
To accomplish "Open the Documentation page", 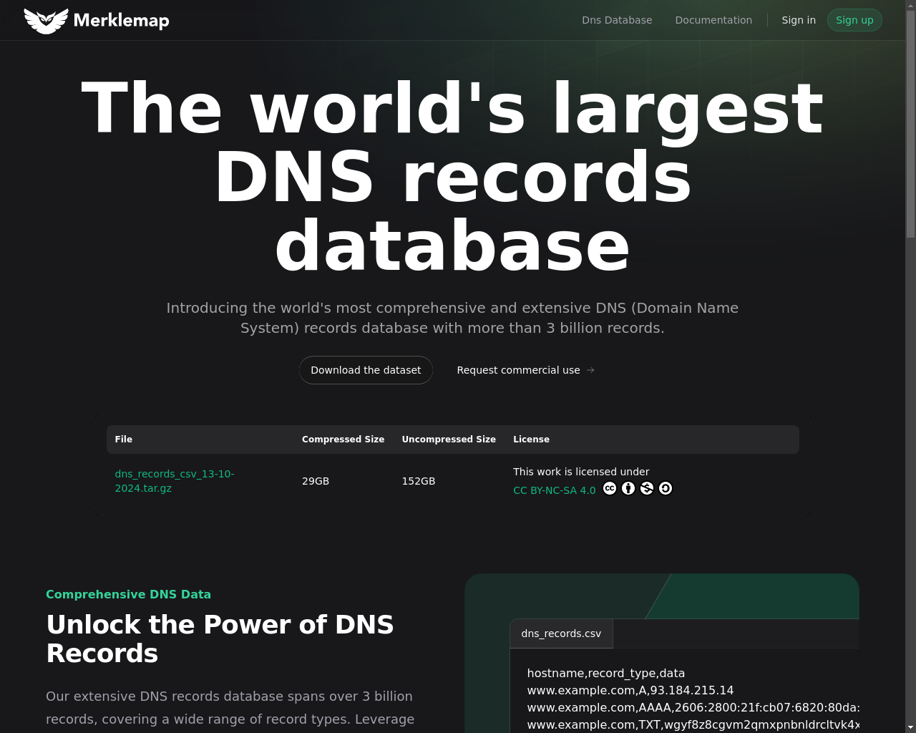I will pos(713,20).
